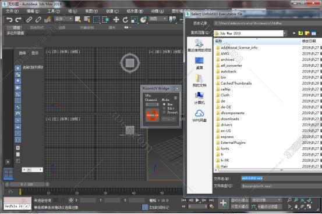Screen dimensions: 322x214
Task: Click the up-one-level folder icon in dialog
Action: (x=300, y=33)
